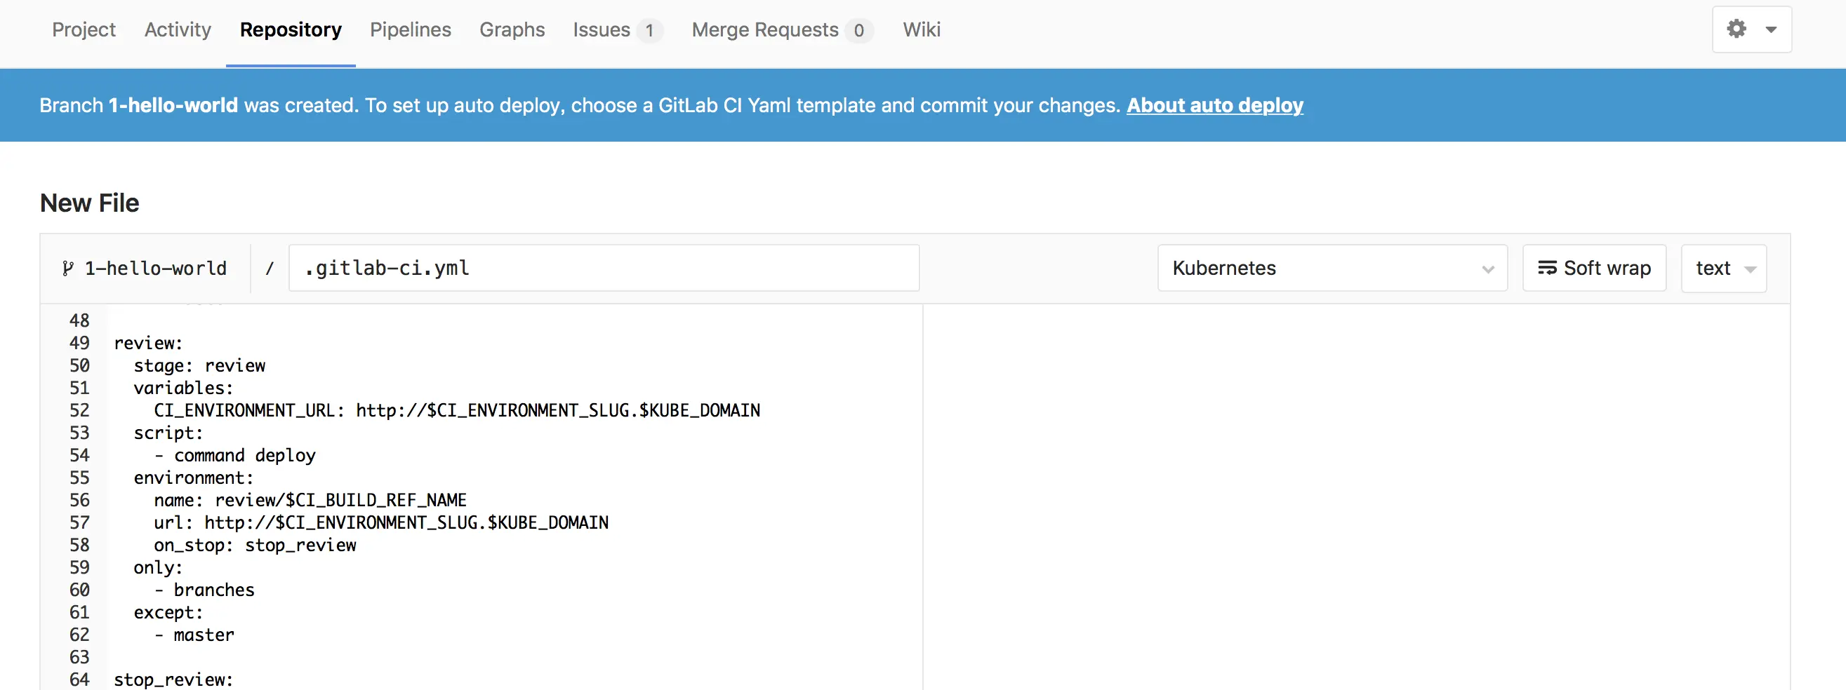Click the Issues counter badge
Image resolution: width=1846 pixels, height=690 pixels.
(649, 31)
